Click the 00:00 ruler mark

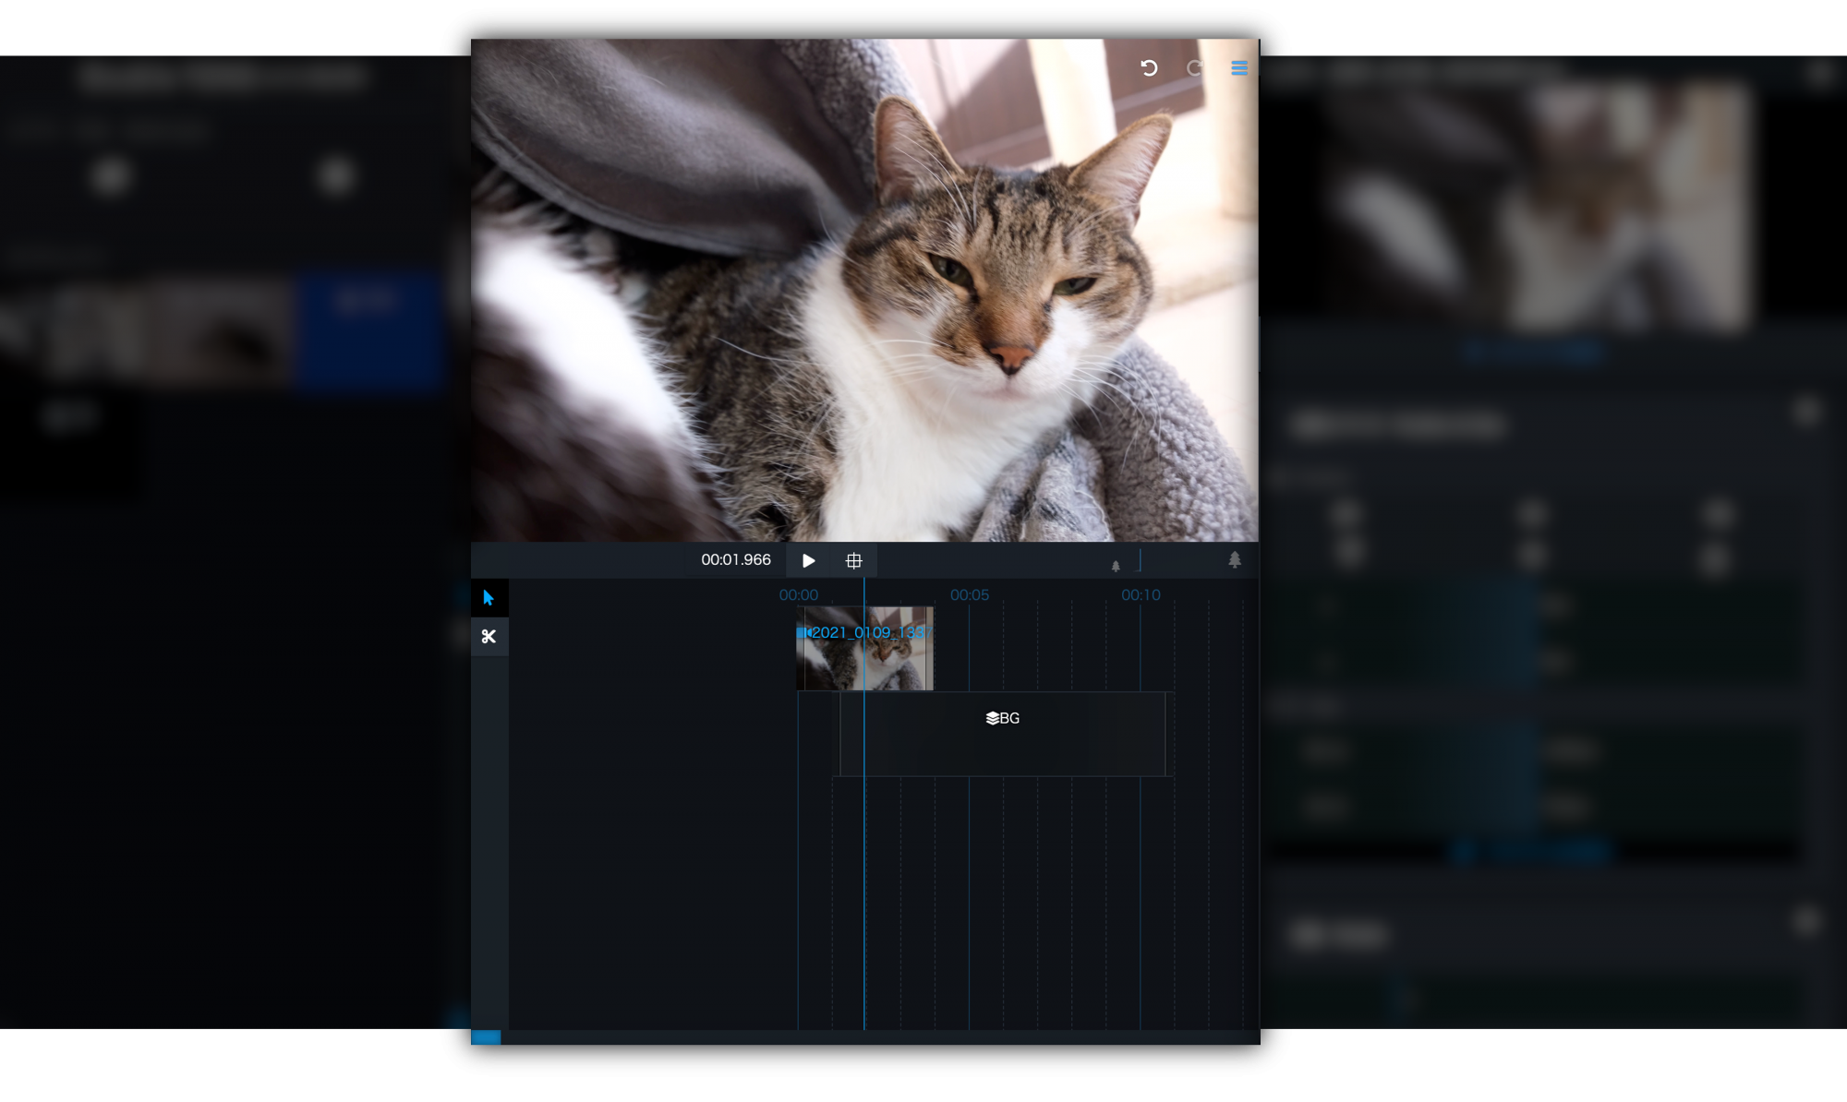[x=798, y=595]
